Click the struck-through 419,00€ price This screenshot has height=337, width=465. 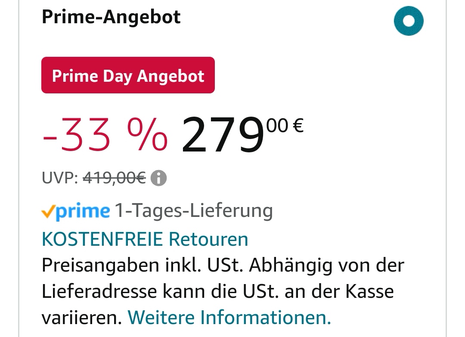(114, 177)
